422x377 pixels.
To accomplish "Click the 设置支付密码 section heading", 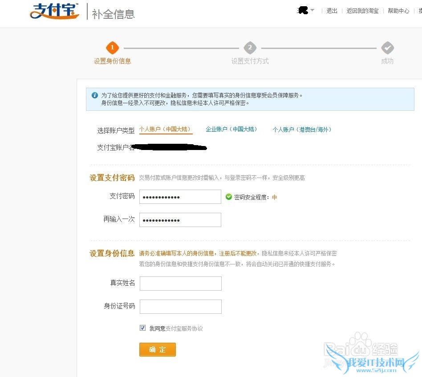I will click(x=112, y=178).
